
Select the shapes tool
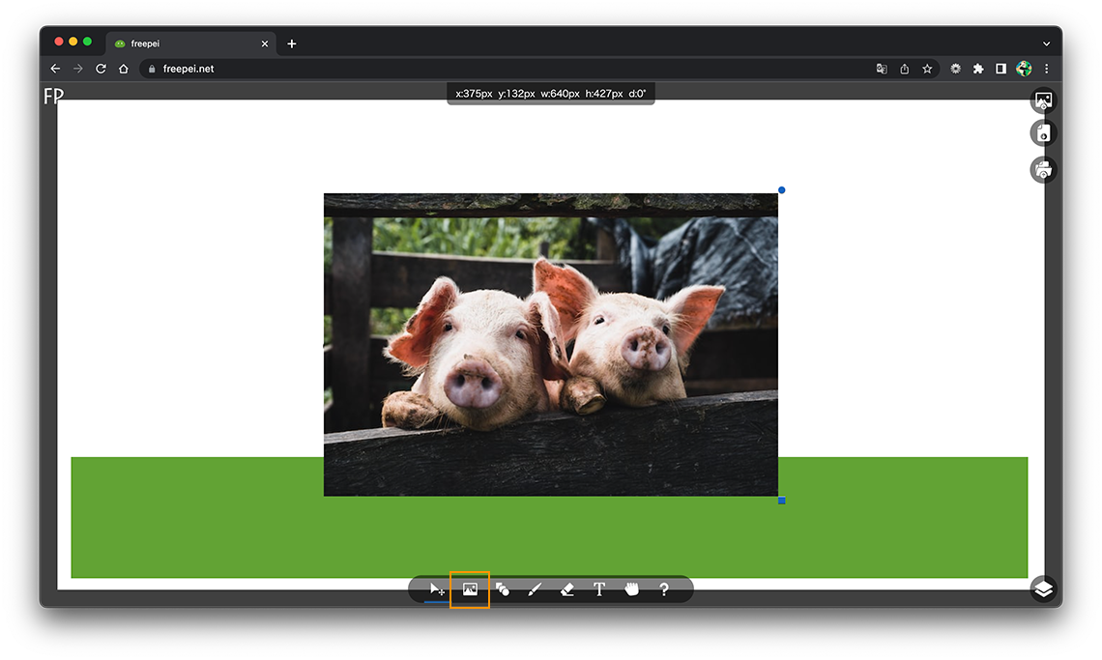[503, 589]
